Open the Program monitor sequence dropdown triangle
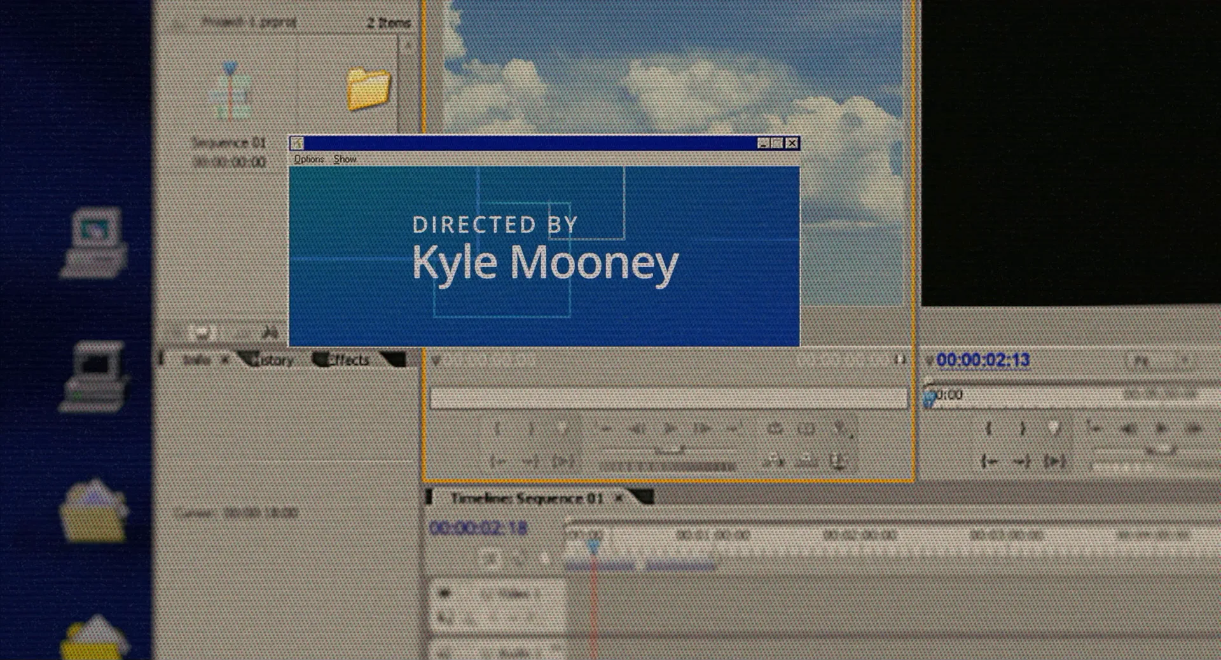This screenshot has width=1221, height=660. 928,361
